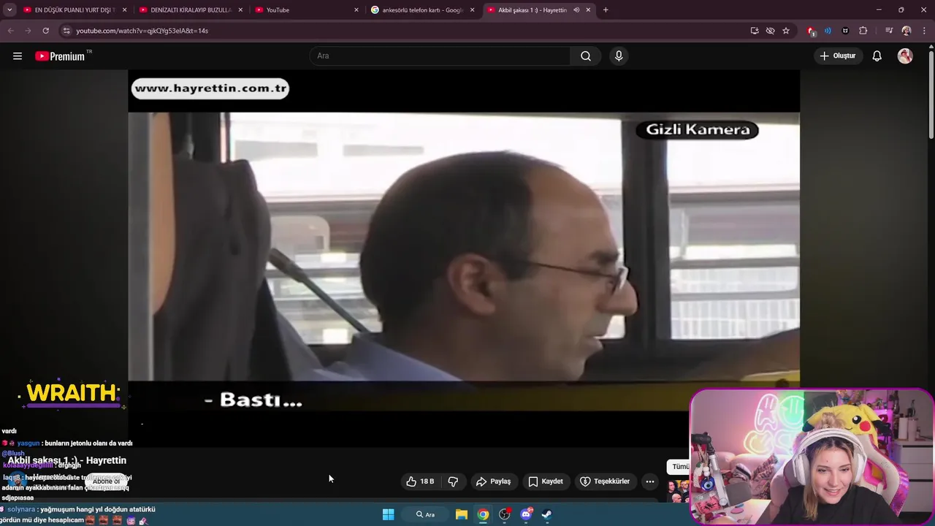935x526 pixels.
Task: Open the YouTube account avatar menu
Action: 905,56
